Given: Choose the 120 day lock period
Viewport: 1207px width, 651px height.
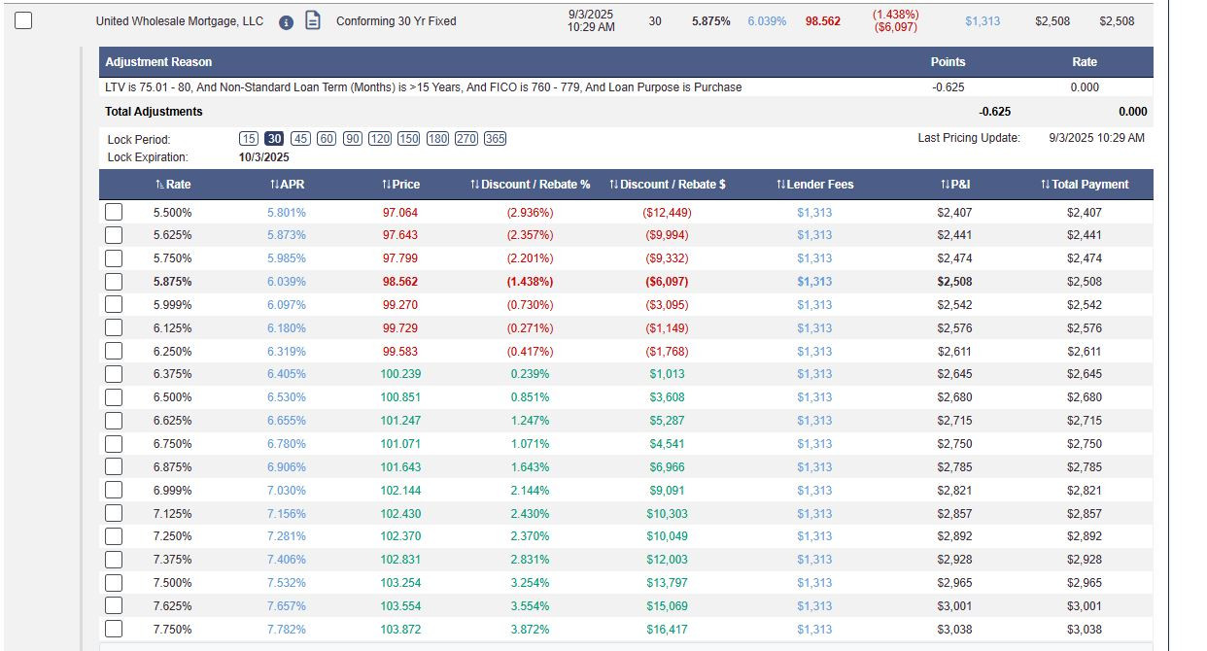Looking at the screenshot, I should (380, 139).
